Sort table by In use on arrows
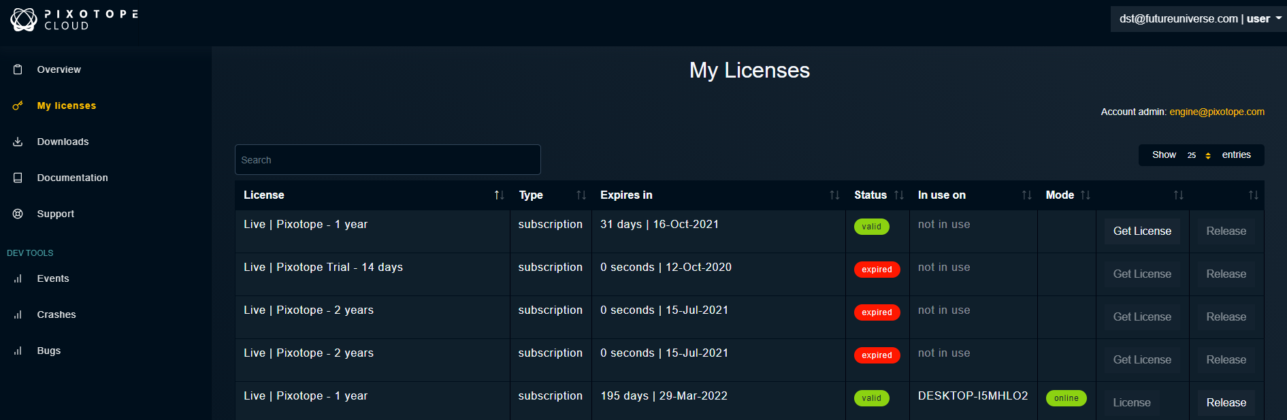1287x420 pixels. [x=1027, y=195]
